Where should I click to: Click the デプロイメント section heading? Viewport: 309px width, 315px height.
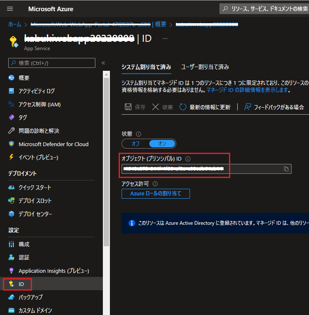pos(22,173)
